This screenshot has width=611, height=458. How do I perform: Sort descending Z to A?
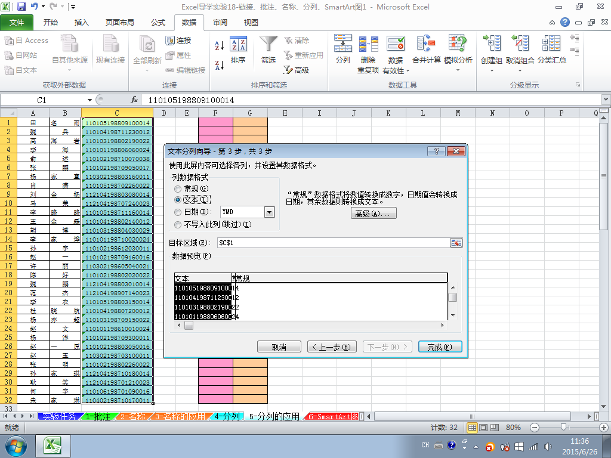[220, 64]
